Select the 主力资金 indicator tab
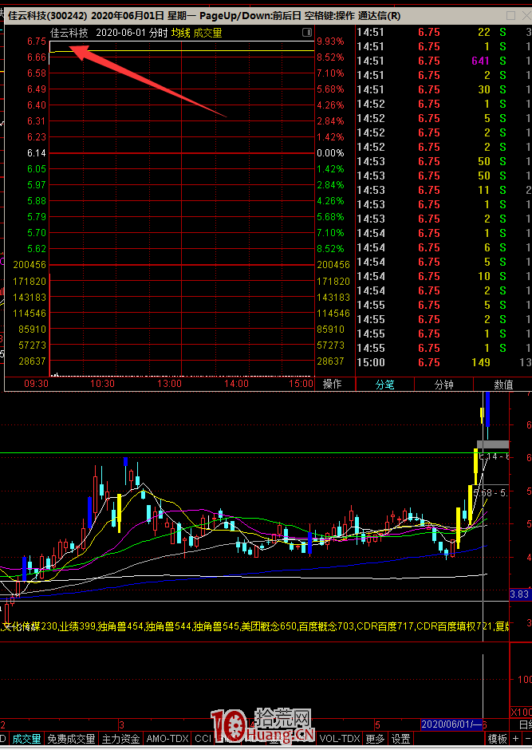The image size is (532, 750). pos(120,739)
